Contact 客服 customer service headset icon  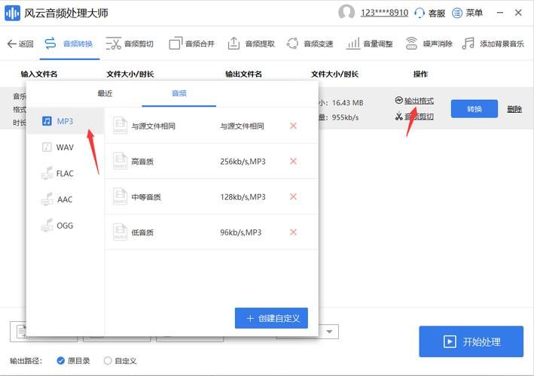coord(420,14)
